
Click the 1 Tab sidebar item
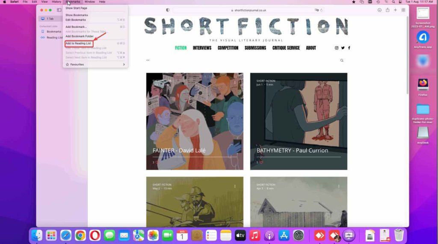(x=50, y=19)
